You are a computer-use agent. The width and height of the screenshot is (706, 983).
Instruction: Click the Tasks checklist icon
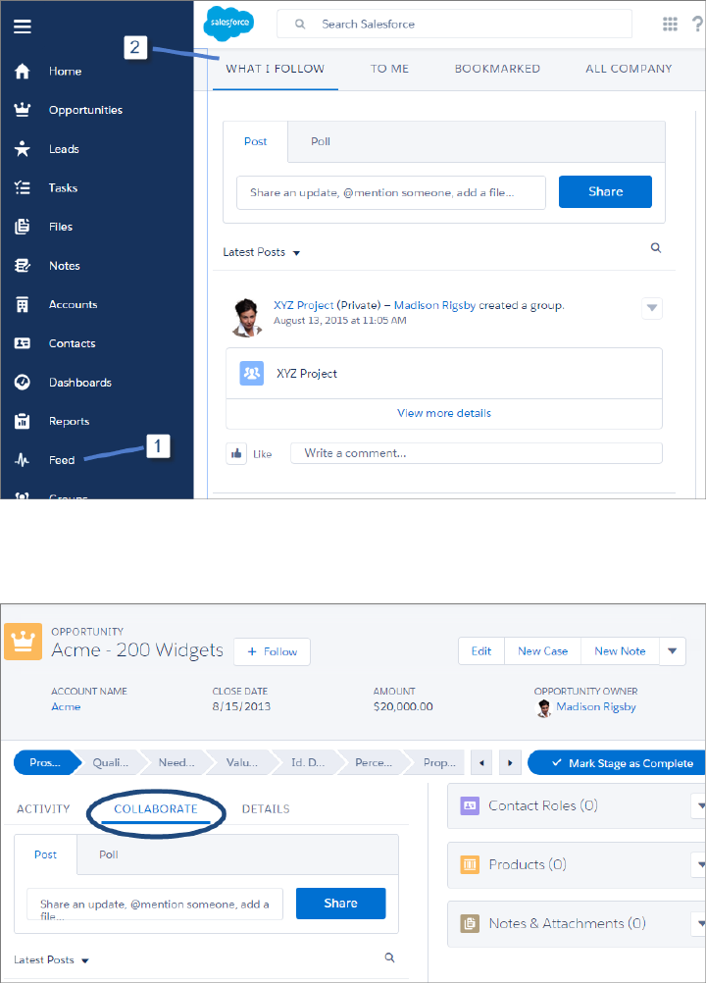[22, 187]
